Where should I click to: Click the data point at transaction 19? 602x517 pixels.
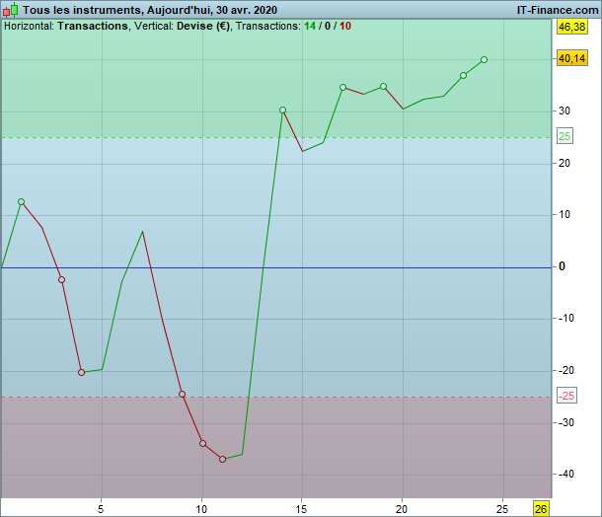coord(383,87)
